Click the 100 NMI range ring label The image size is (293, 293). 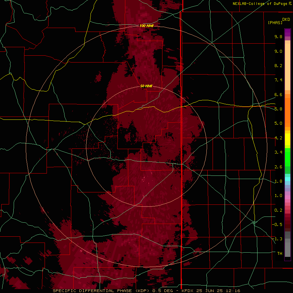(146, 26)
